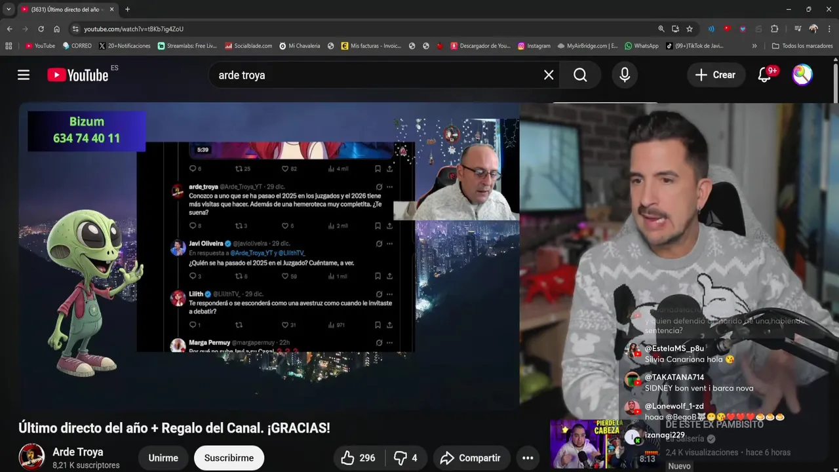839x472 pixels.
Task: View site information for youtube.com
Action: [x=75, y=29]
